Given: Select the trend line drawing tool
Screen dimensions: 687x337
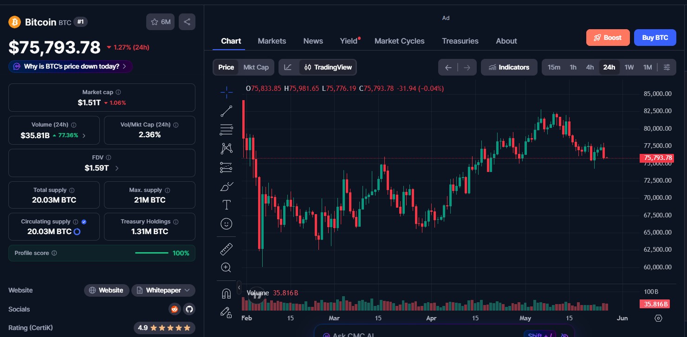Looking at the screenshot, I should 227,111.
